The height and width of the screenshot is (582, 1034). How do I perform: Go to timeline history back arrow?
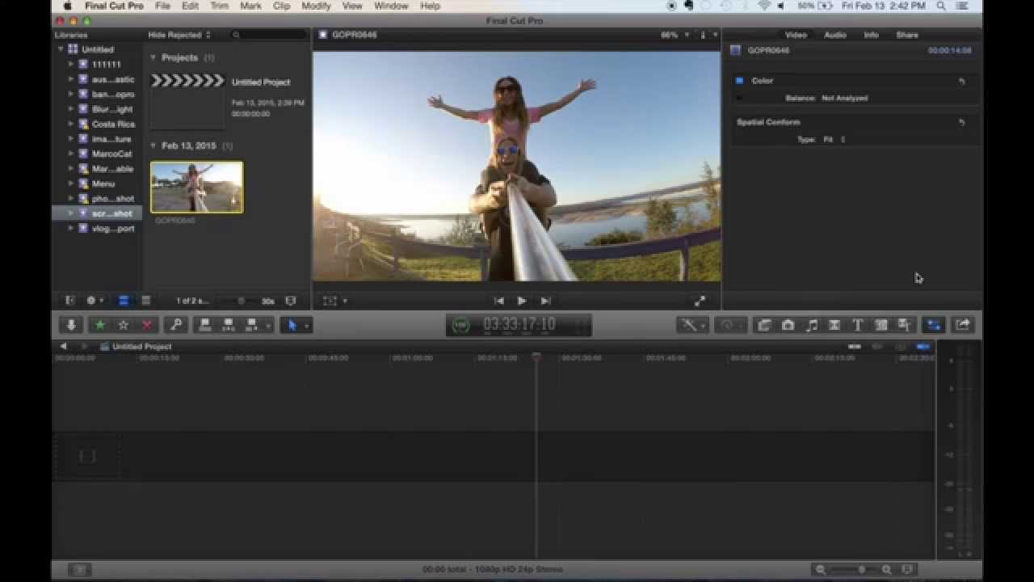click(63, 346)
